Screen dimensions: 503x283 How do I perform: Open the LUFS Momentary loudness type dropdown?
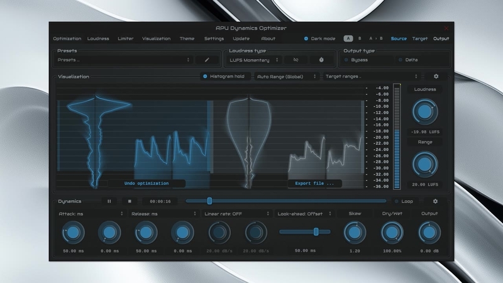pos(254,60)
